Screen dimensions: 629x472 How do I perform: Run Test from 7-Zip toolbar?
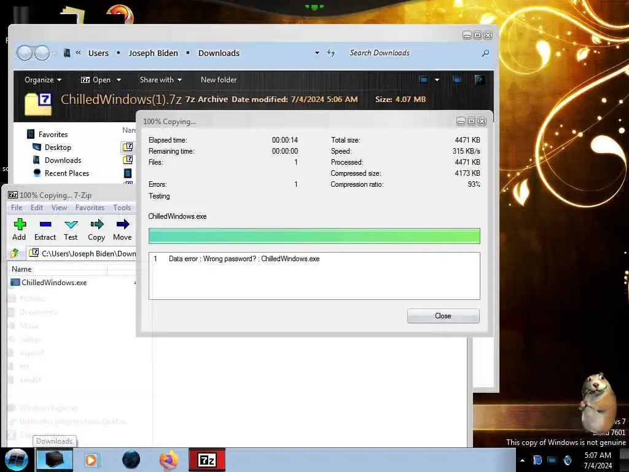pos(71,230)
